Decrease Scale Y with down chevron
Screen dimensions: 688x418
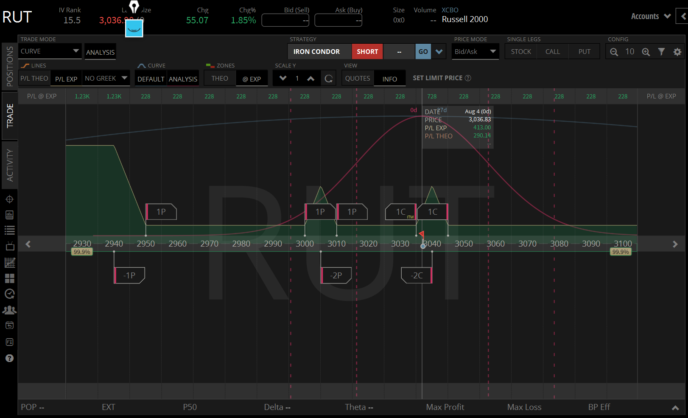coord(283,79)
